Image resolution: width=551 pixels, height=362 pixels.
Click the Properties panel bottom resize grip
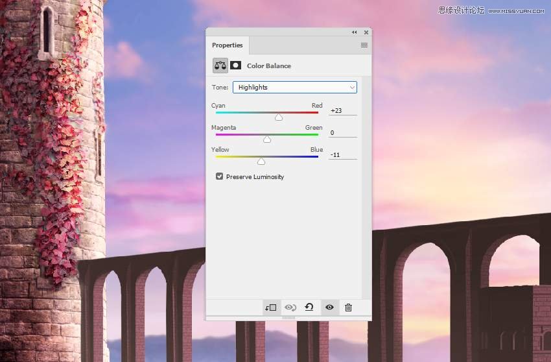point(289,318)
